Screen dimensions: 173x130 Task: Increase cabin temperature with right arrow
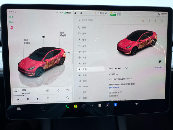click(50, 107)
